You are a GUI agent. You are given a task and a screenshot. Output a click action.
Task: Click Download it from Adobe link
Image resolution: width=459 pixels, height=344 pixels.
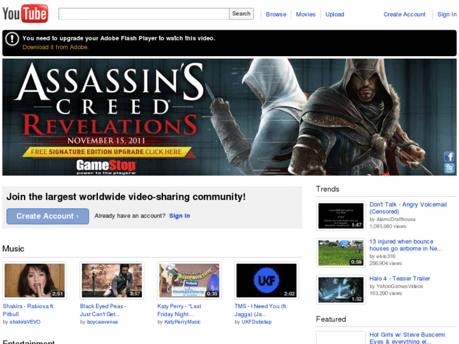56,47
